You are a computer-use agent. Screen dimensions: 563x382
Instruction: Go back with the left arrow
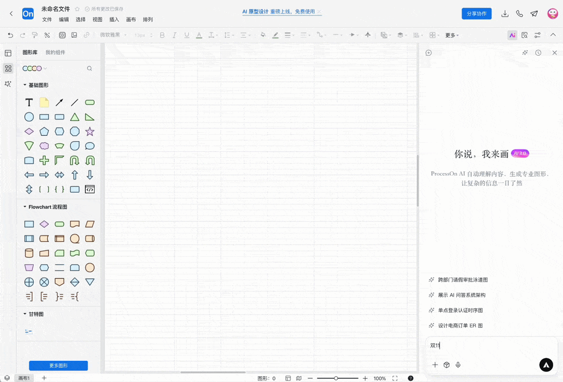(11, 14)
